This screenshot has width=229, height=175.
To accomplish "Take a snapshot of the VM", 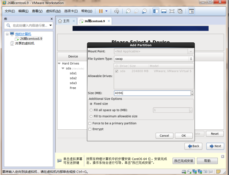I will (128, 11).
